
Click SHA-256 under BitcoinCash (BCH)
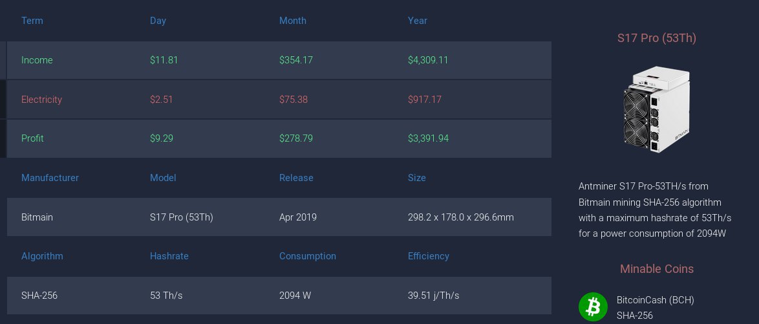pos(635,316)
